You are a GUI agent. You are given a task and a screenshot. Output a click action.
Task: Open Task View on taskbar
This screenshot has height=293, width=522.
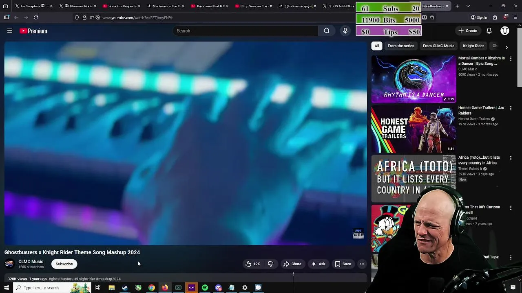[x=98, y=288]
